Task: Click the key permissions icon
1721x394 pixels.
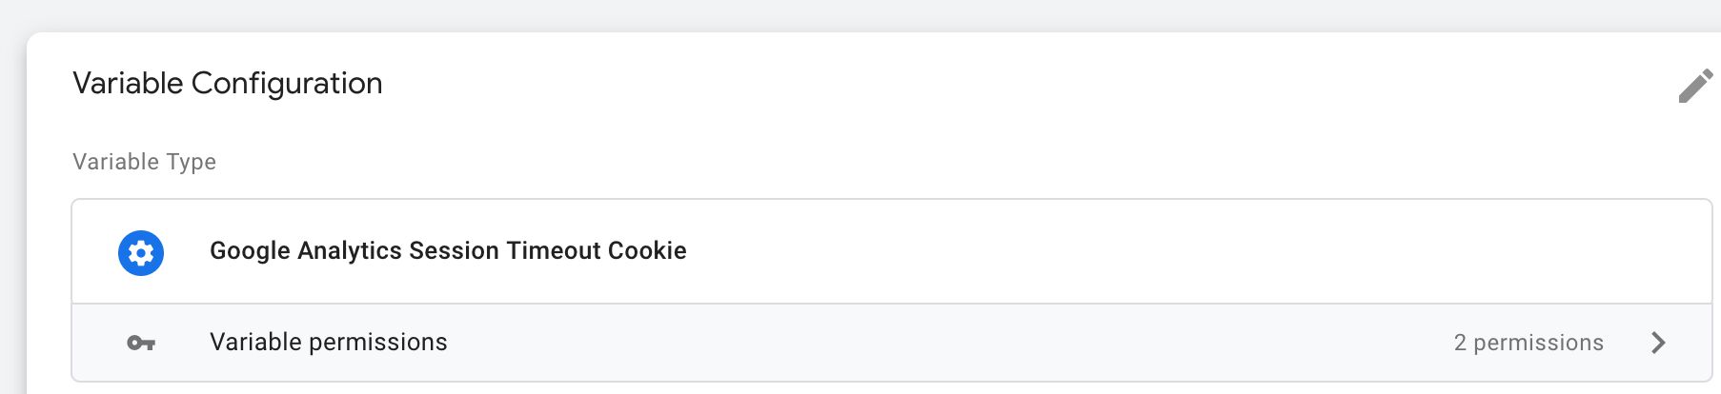Action: 141,343
